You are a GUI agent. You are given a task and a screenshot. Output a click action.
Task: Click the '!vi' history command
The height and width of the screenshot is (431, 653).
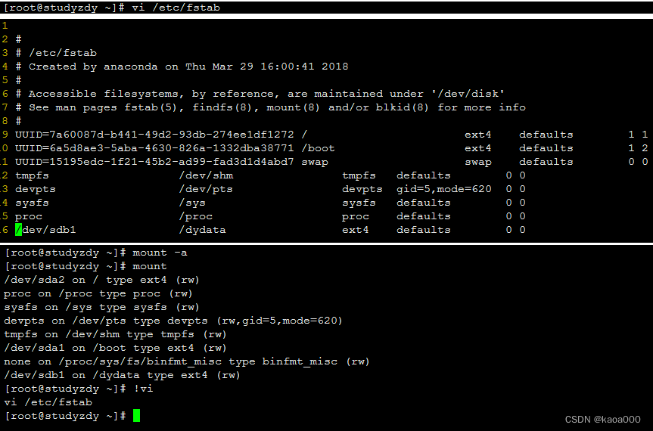tap(143, 389)
